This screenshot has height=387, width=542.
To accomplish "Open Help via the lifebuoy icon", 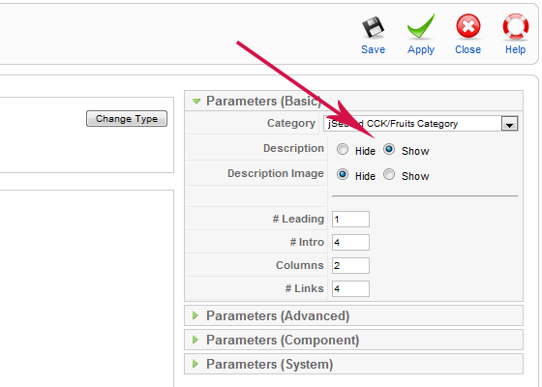I will click(515, 27).
